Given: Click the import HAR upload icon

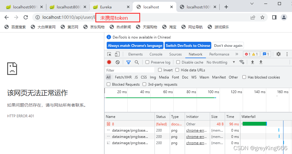Looking at the screenshot, I should (252, 62).
